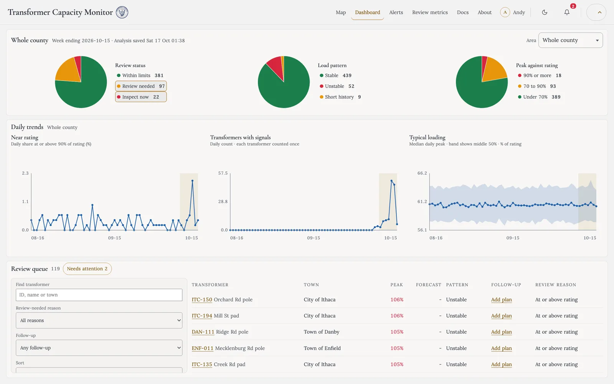Open Review metrics page
This screenshot has height=384, width=614.
(430, 12)
